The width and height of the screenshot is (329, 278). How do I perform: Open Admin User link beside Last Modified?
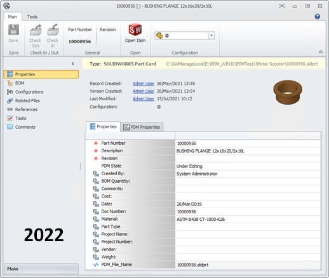[144, 99]
